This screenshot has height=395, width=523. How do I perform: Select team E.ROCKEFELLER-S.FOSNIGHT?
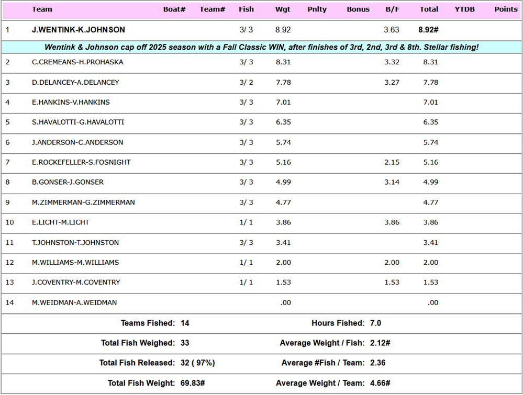click(81, 162)
